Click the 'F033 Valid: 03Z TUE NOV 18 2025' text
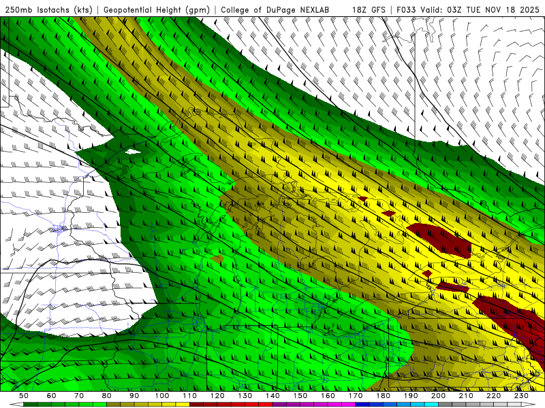The height and width of the screenshot is (408, 545). 468,10
